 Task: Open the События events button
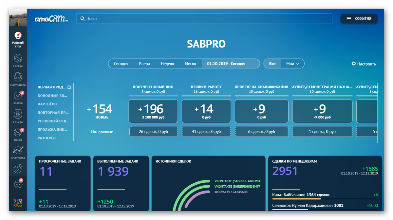point(359,19)
